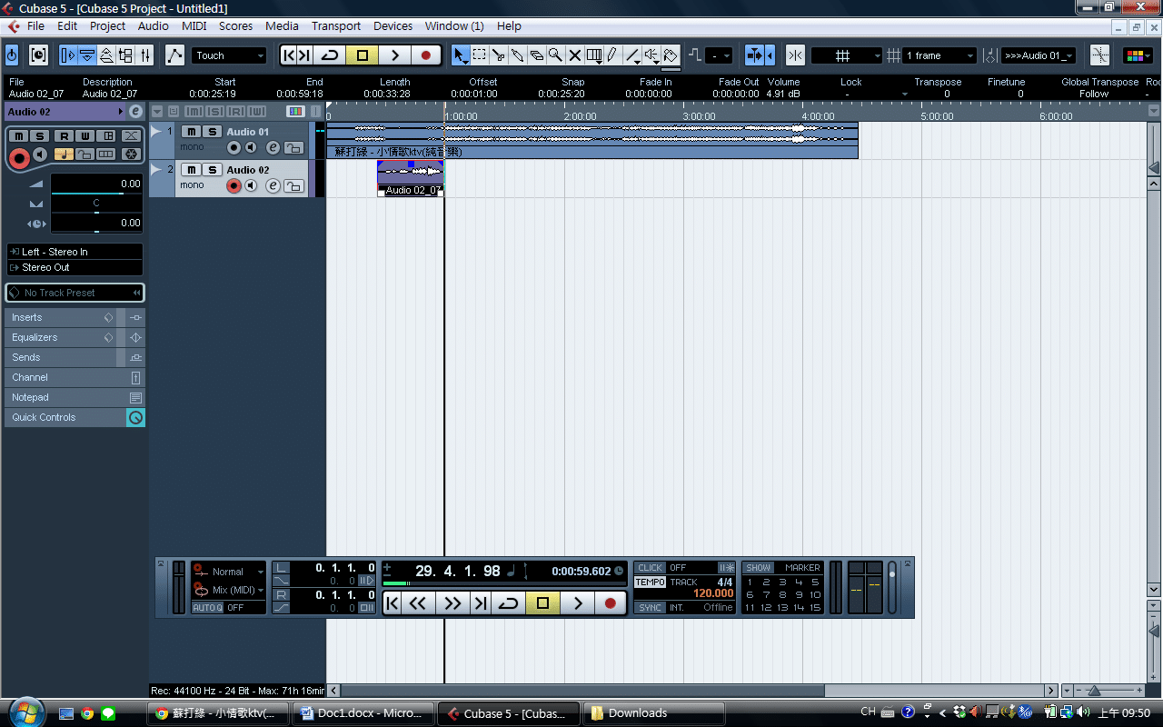This screenshot has height=727, width=1163.
Task: Expand the No Track Preset selector
Action: [x=75, y=293]
